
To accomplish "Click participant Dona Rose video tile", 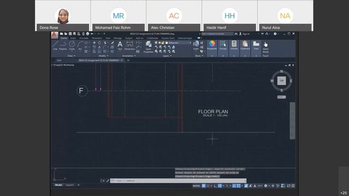I will [x=63, y=16].
